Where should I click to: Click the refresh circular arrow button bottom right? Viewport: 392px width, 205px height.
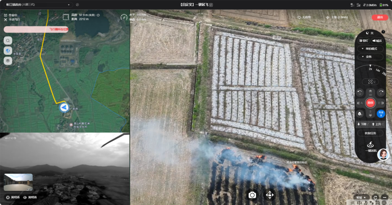pyautogui.click(x=375, y=197)
